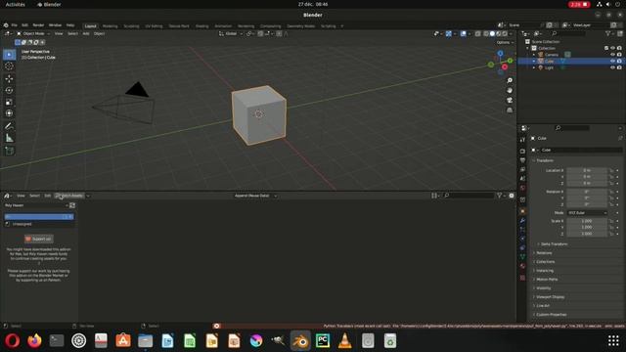Hide the Light in the outliner
Viewport: 626px width, 352px height.
[x=612, y=67]
